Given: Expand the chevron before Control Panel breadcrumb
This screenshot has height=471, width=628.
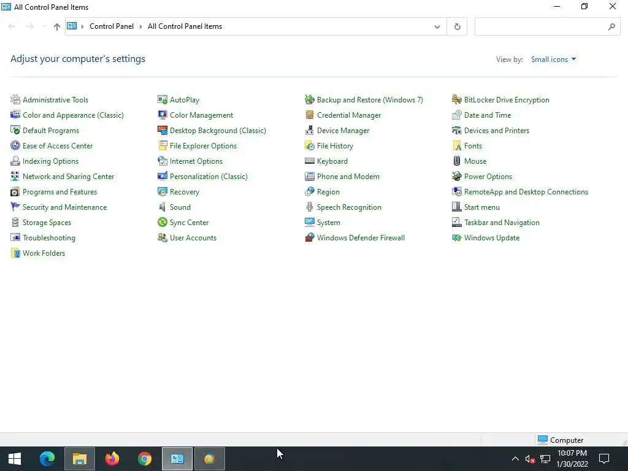Looking at the screenshot, I should coord(82,26).
